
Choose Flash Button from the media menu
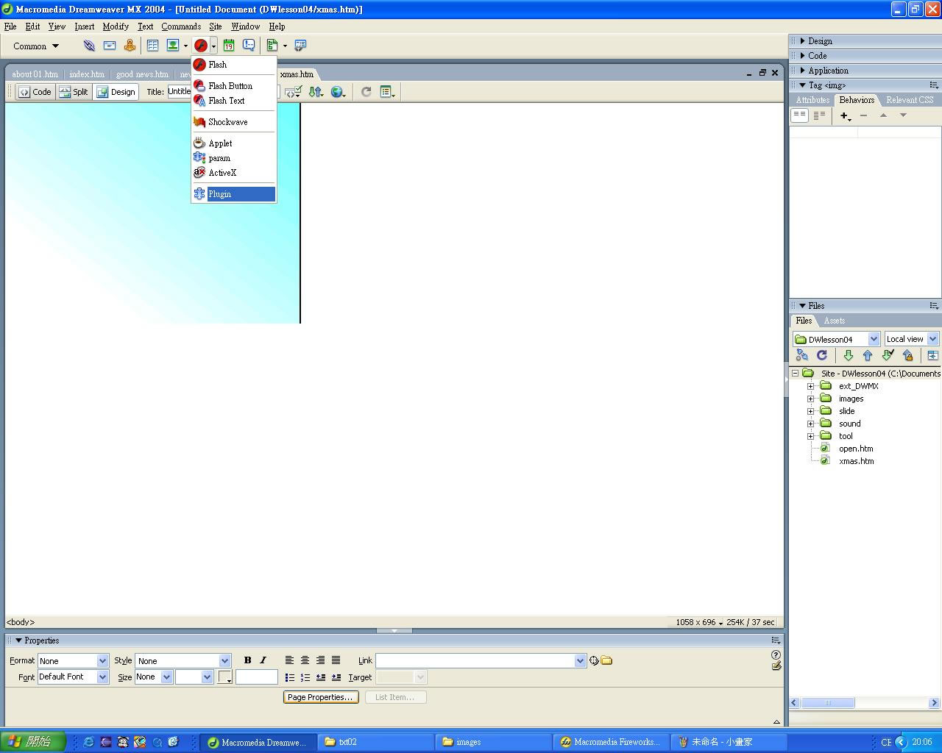tap(234, 86)
